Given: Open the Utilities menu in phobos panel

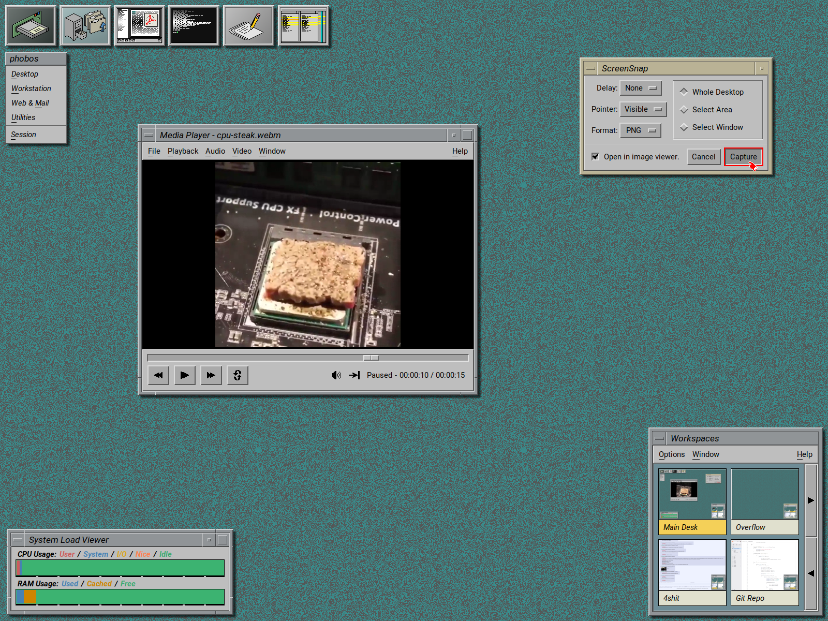Looking at the screenshot, I should click(23, 117).
